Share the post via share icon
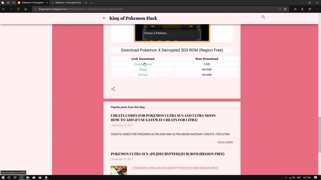Viewport: 321px width, 180px height. tap(113, 89)
